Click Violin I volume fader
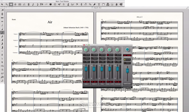This screenshot has width=189, height=112. pyautogui.click(x=86, y=69)
